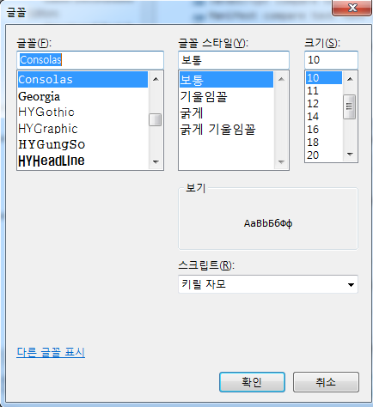This screenshot has width=373, height=407.
Task: Click font list scroll down arrow
Action: (x=156, y=162)
